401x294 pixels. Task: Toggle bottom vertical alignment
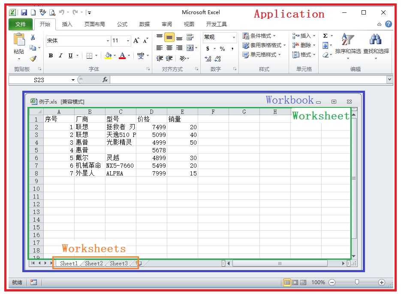[x=179, y=38]
